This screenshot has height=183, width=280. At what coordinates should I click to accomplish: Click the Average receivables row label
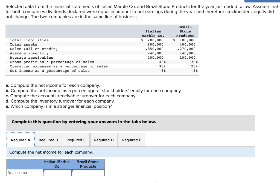click(x=31, y=58)
